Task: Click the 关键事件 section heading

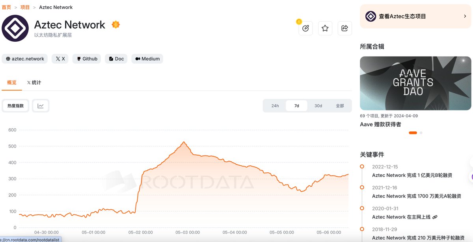Action: coord(372,154)
